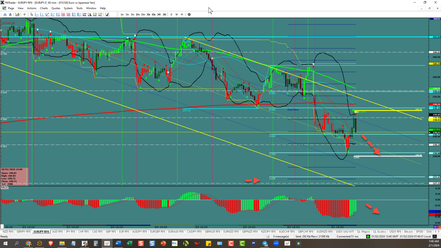Open the Actions menu
Screen dimensions: 441x248
[x=32, y=8]
